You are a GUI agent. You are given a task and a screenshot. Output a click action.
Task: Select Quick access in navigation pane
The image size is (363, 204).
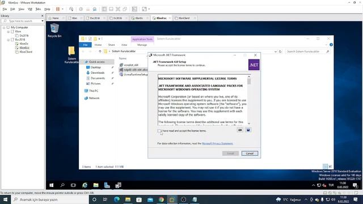coord(97,62)
